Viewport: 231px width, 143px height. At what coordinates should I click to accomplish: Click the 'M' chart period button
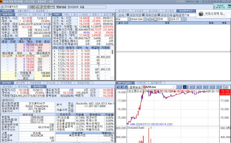(x=205, y=87)
